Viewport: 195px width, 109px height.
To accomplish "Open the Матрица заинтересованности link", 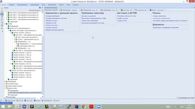I will click(x=55, y=30).
